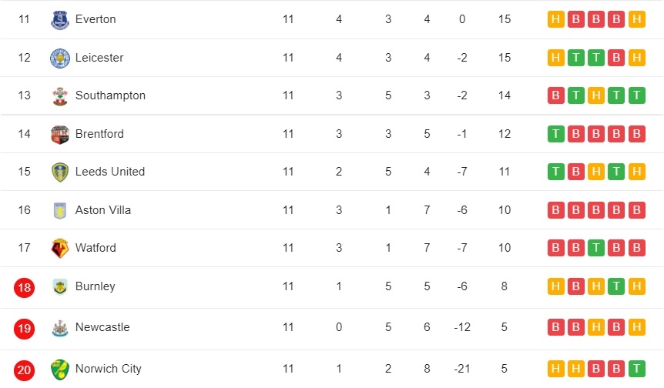
Task: Click the Everton club crest
Action: (x=60, y=20)
